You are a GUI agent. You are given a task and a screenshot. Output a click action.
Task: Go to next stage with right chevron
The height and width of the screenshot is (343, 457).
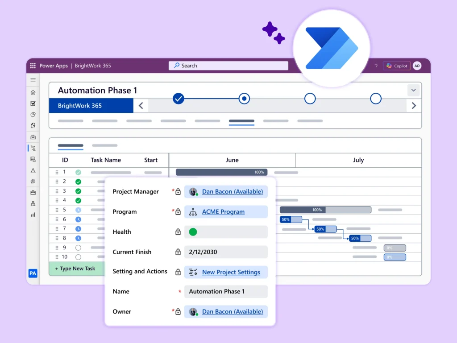point(414,105)
